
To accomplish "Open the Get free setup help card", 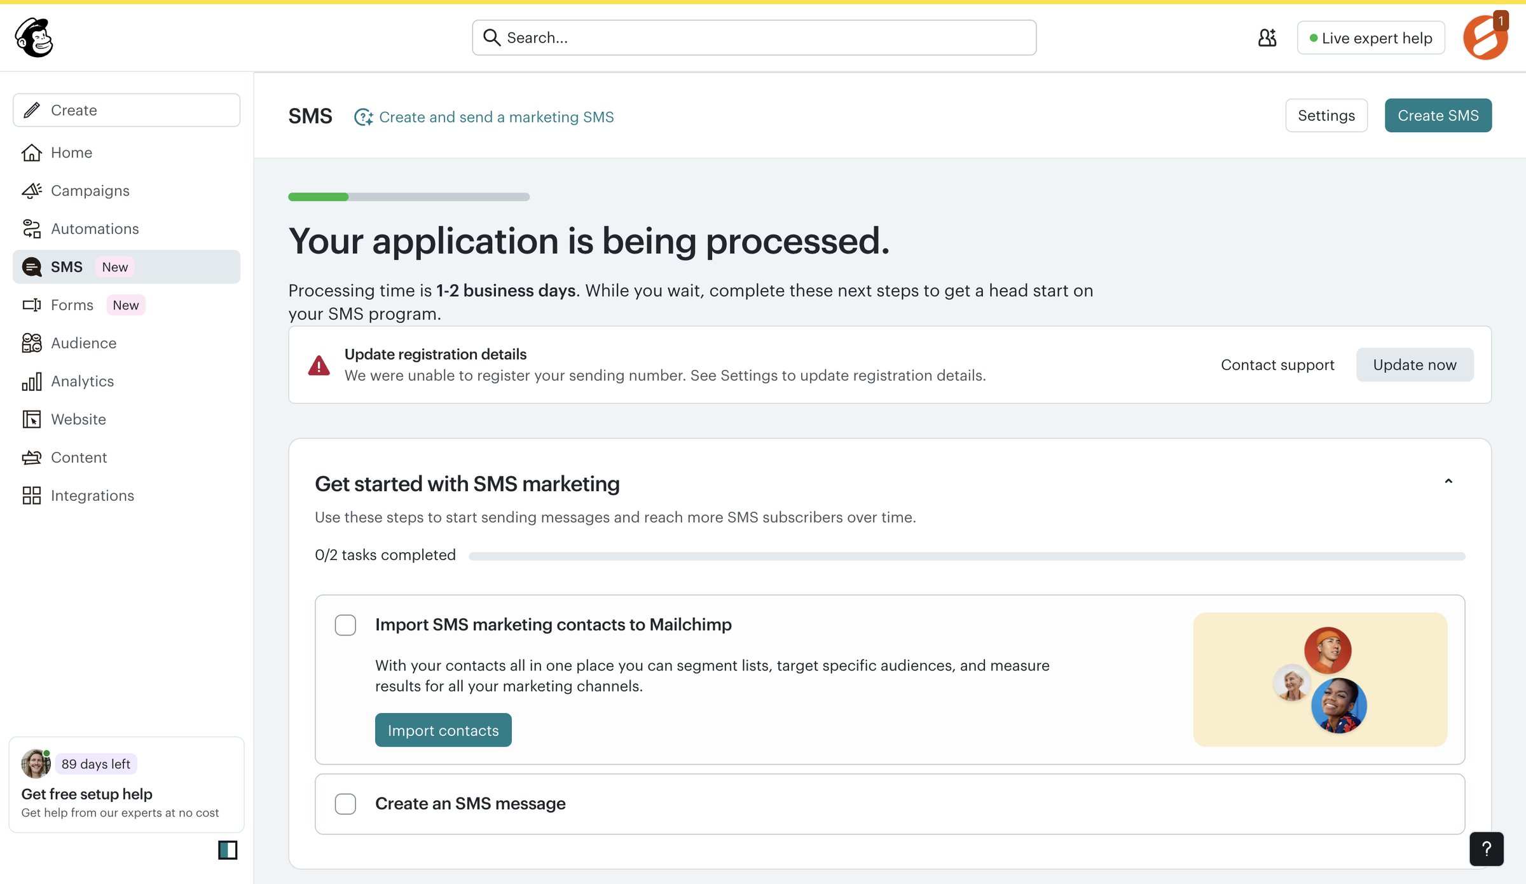I will pos(127,785).
